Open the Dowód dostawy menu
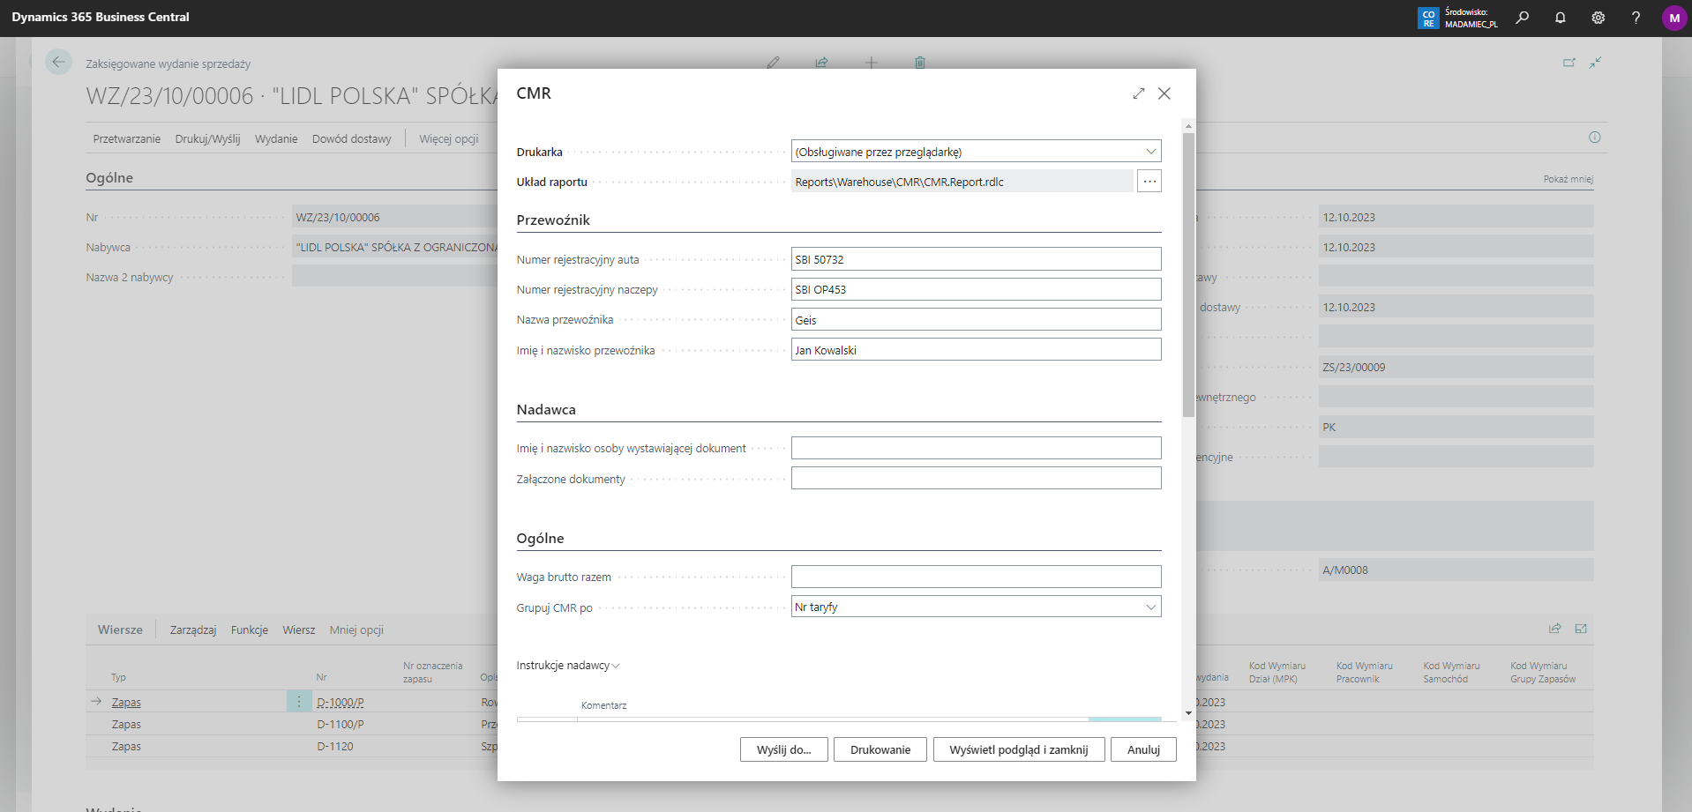 tap(352, 138)
